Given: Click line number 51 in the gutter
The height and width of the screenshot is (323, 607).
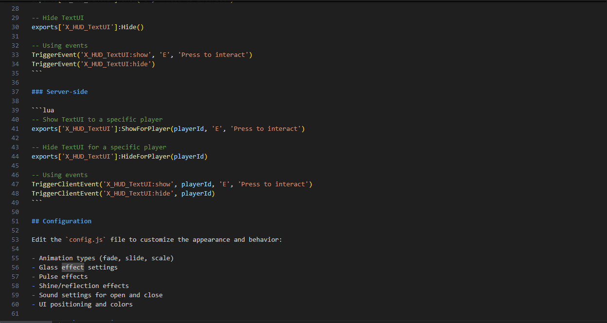Looking at the screenshot, I should 15,221.
